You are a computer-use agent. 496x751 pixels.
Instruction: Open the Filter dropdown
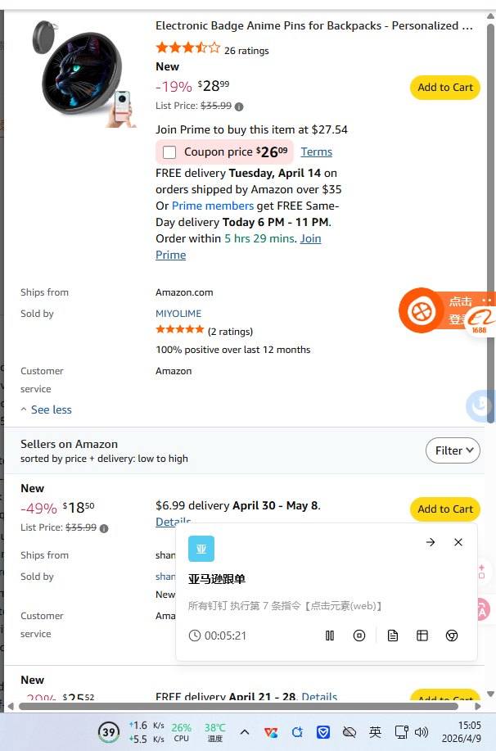pyautogui.click(x=453, y=450)
